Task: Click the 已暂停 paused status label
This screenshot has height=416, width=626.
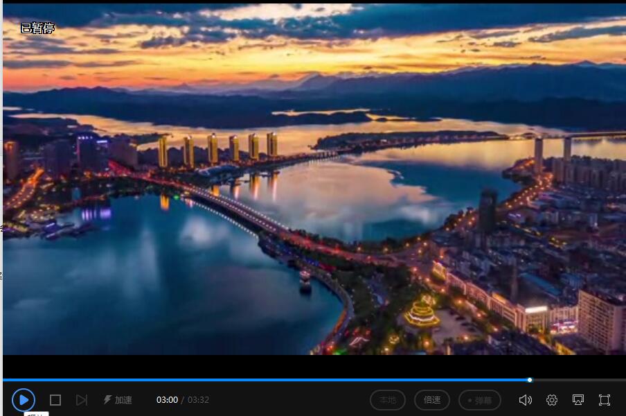Action: (x=37, y=28)
